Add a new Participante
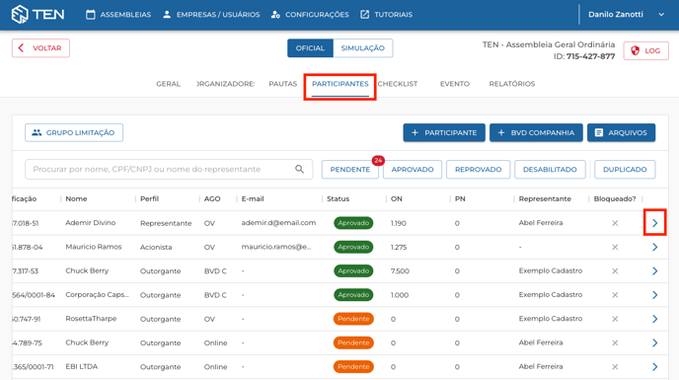 click(x=444, y=132)
